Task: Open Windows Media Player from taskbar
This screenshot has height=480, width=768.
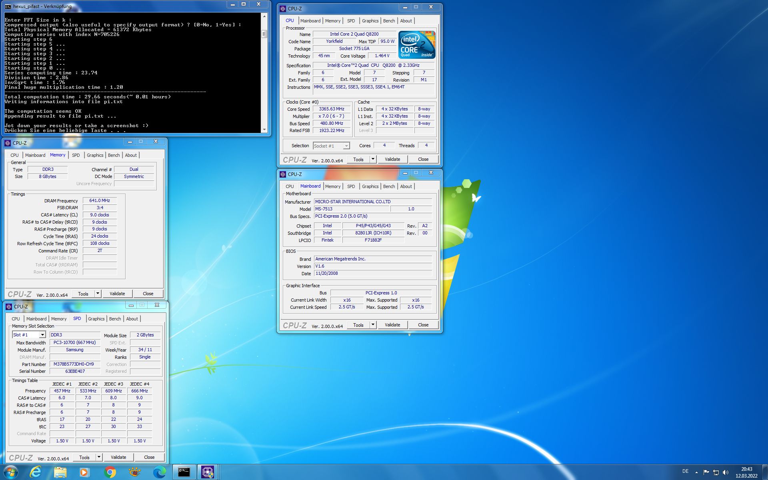Action: 84,472
